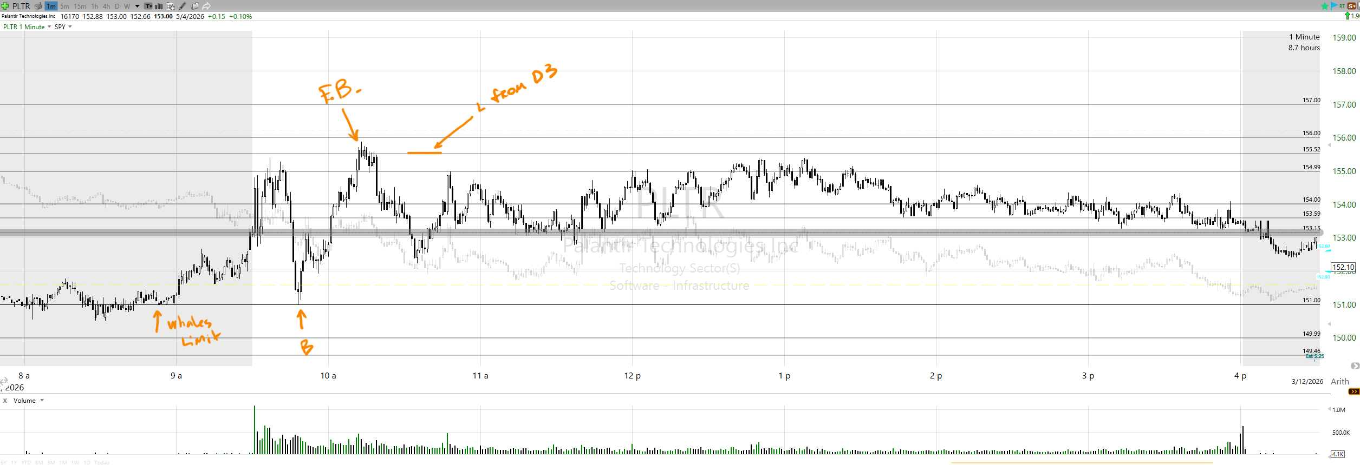The image size is (1360, 465).
Task: Open the bar chart type icon
Action: pyautogui.click(x=159, y=6)
